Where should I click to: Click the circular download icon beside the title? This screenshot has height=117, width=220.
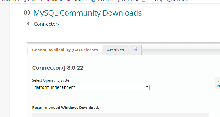coord(27,13)
